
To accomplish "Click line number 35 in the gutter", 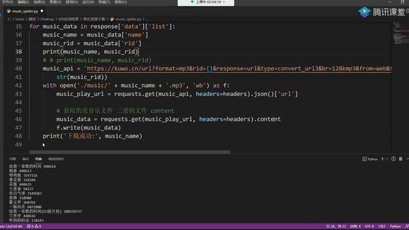I will 19,27.
